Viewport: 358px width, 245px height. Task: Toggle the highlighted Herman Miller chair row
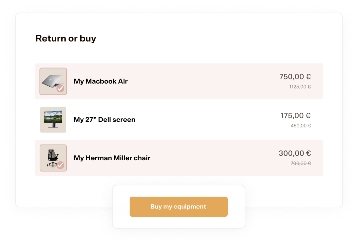179,158
